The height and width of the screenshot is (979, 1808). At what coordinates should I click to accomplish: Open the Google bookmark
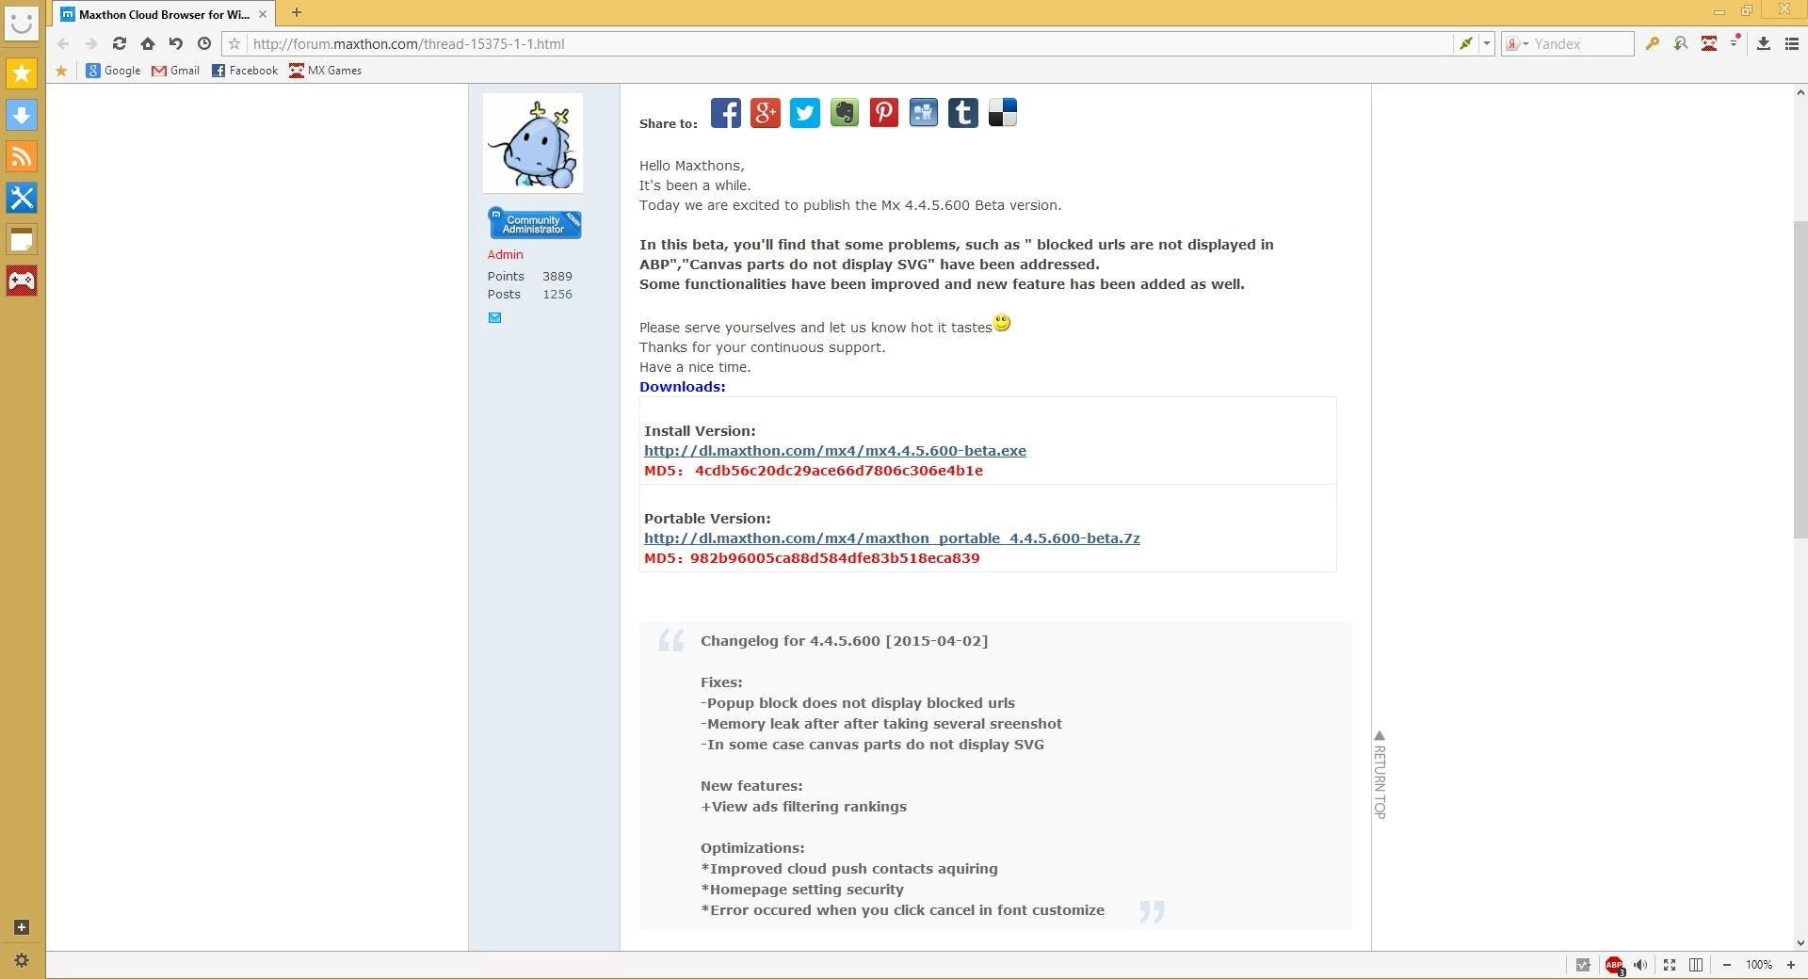click(x=113, y=71)
